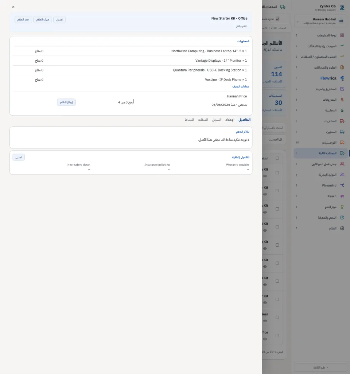Select the Flowrica logo icon
Viewport: 350px width, 374px height.
pos(342,78)
